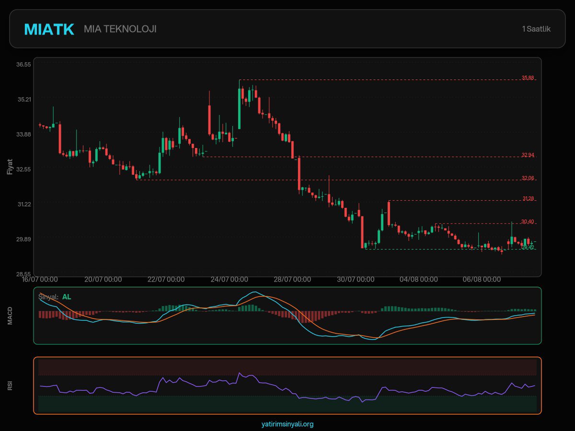575x431 pixels.
Task: Click the 04/08 00:00 date label
Action: coord(419,279)
